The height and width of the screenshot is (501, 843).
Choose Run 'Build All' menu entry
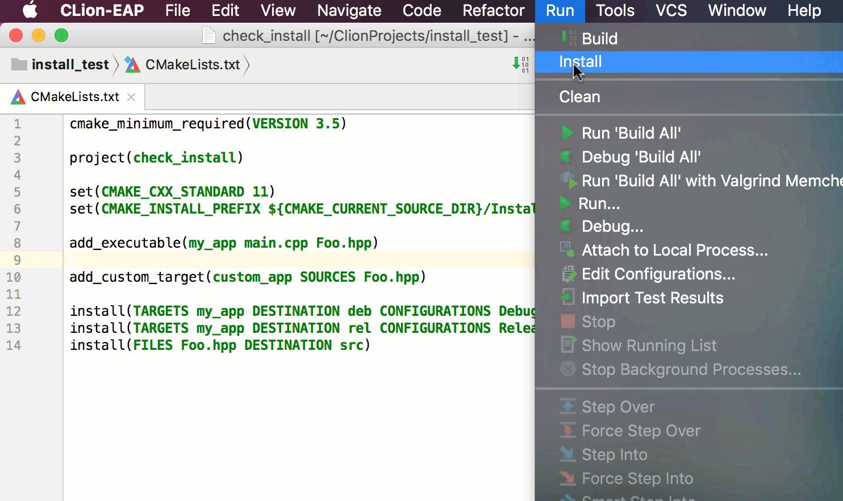tap(689, 133)
